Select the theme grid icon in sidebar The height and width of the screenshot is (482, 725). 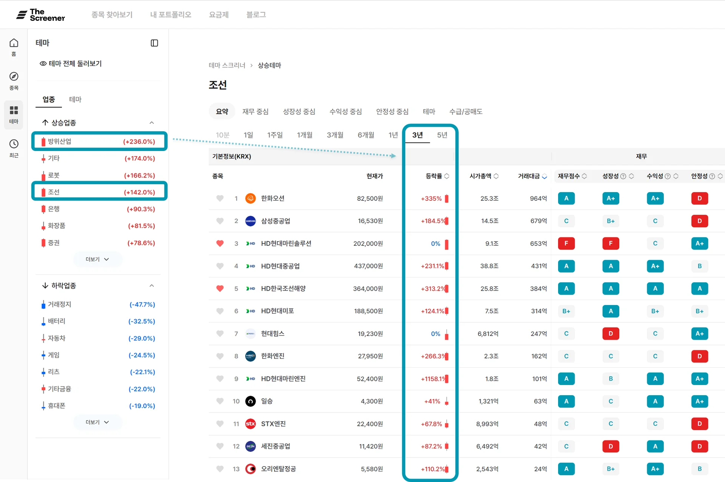(14, 110)
